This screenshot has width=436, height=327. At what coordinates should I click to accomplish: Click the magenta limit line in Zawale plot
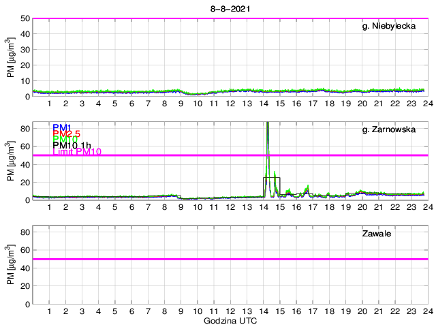point(230,259)
